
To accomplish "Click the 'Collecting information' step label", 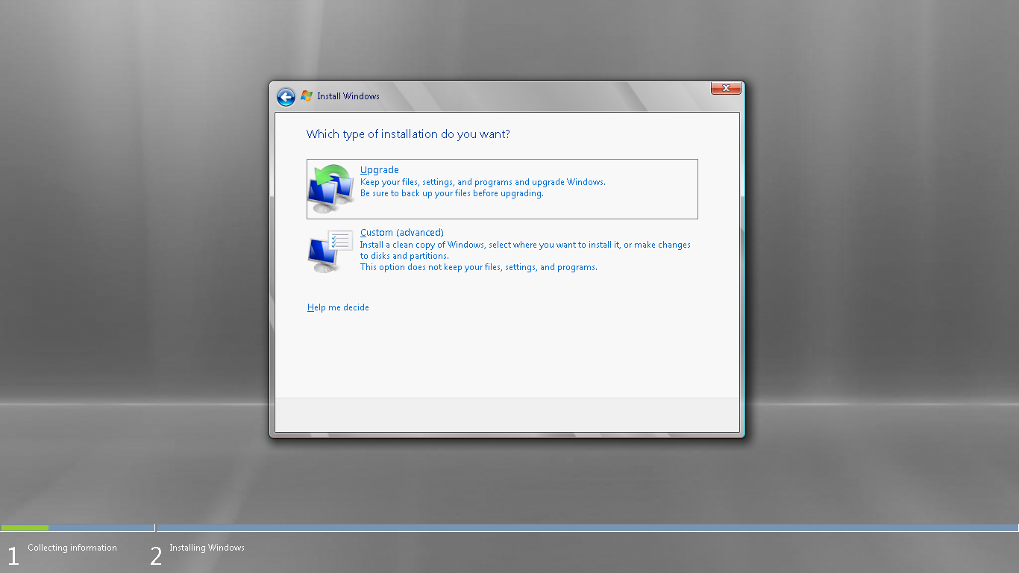I will [x=72, y=548].
